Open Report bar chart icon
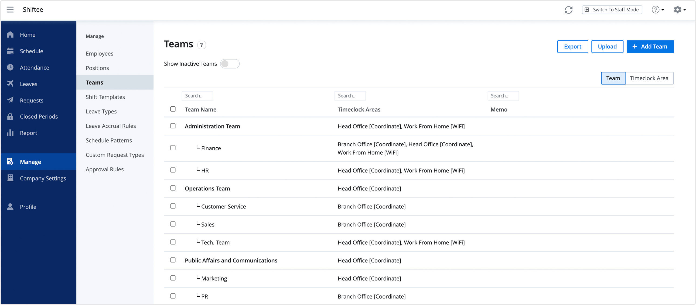Image resolution: width=696 pixels, height=305 pixels. pyautogui.click(x=10, y=133)
